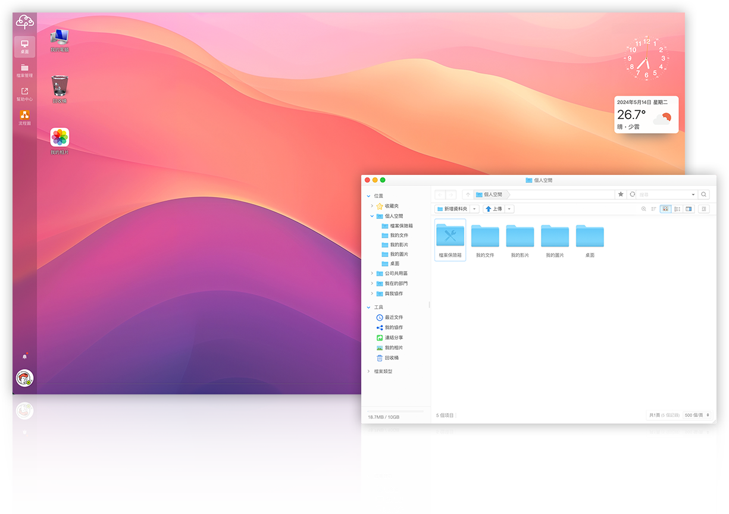Open 幫助中心 from the dock
Viewport: 729px width, 514px height.
tap(24, 93)
